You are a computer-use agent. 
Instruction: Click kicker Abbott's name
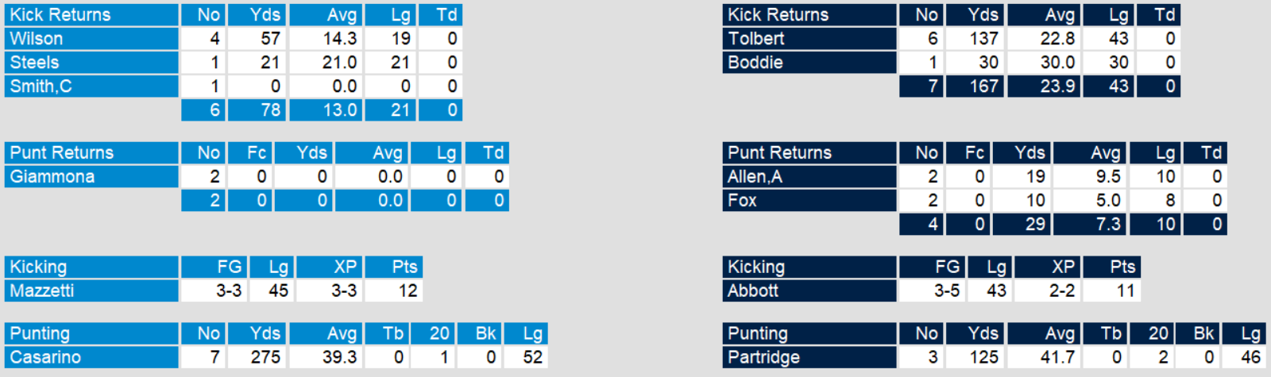coord(753,291)
